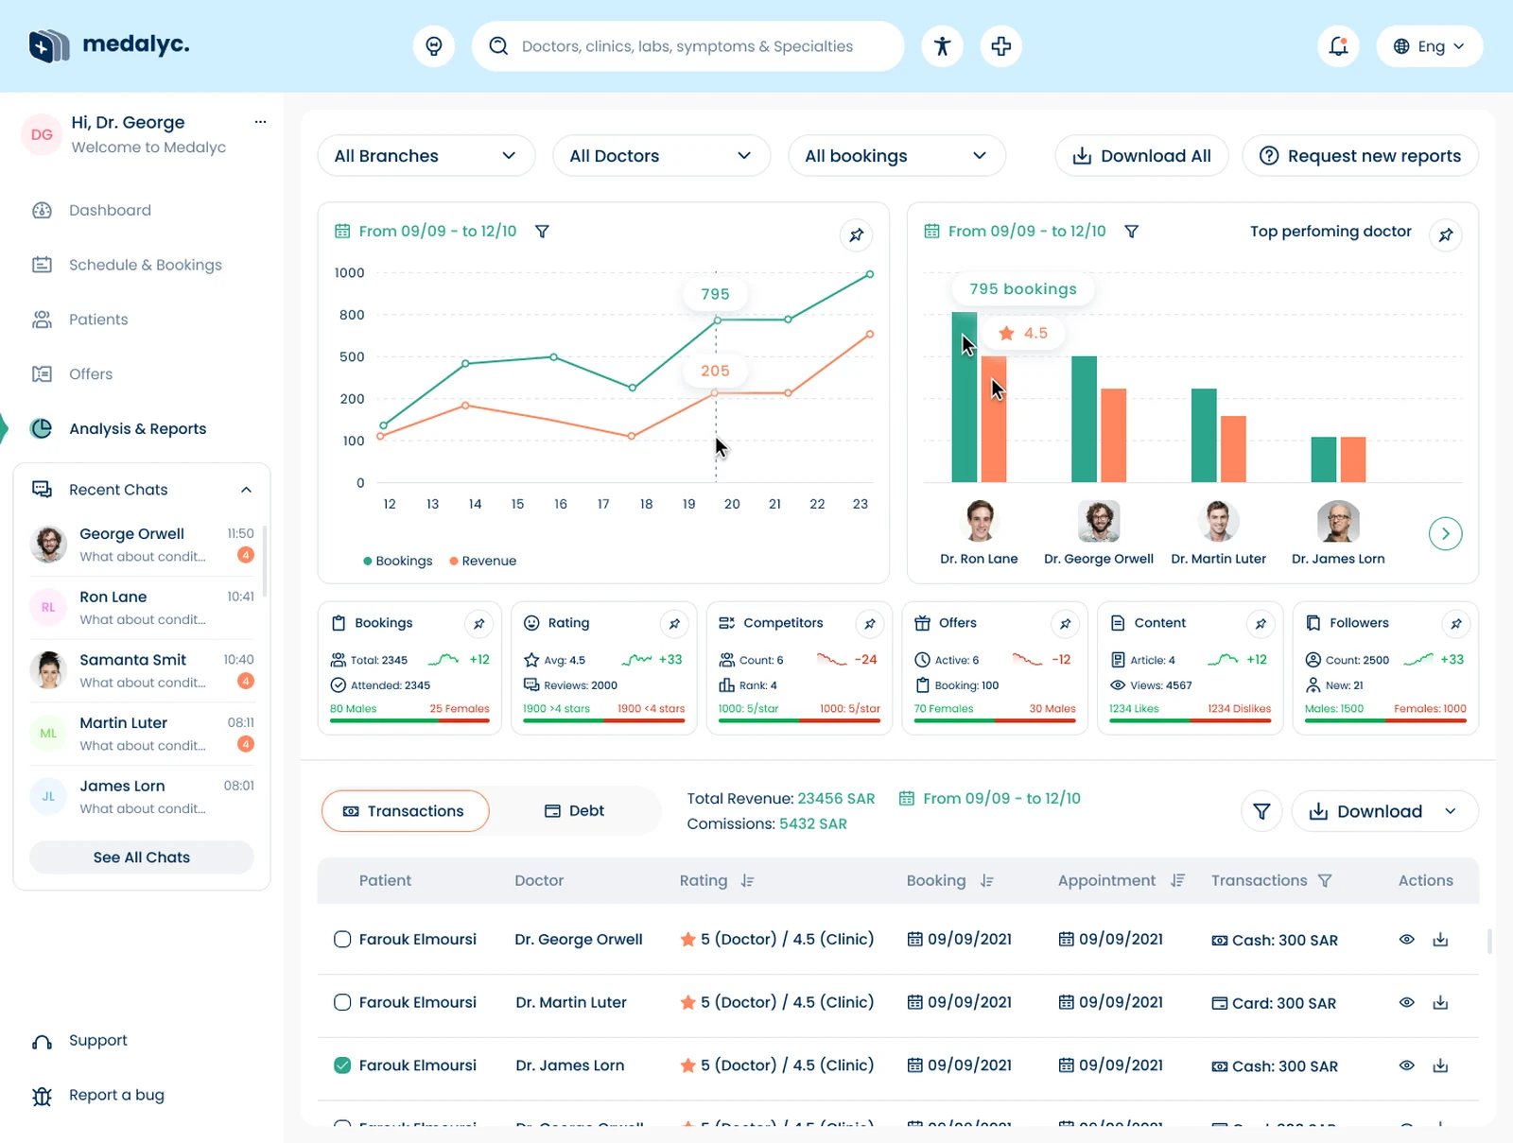View the Dr. George Orwell transaction with eye icon
1513x1143 pixels.
pyautogui.click(x=1407, y=940)
